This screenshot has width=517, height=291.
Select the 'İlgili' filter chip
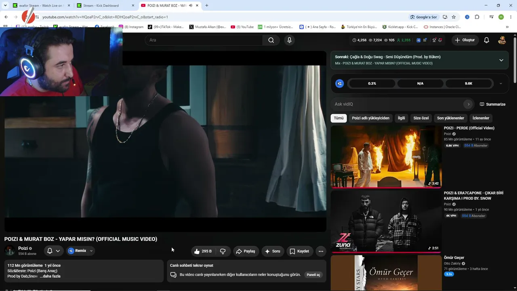[401, 118]
